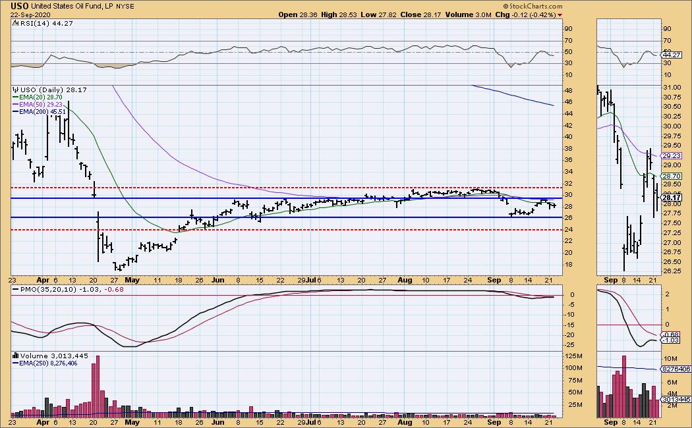This screenshot has height=428, width=692.
Task: Click the EMA(250) 8,276,406 legend text
Action: pyautogui.click(x=48, y=363)
